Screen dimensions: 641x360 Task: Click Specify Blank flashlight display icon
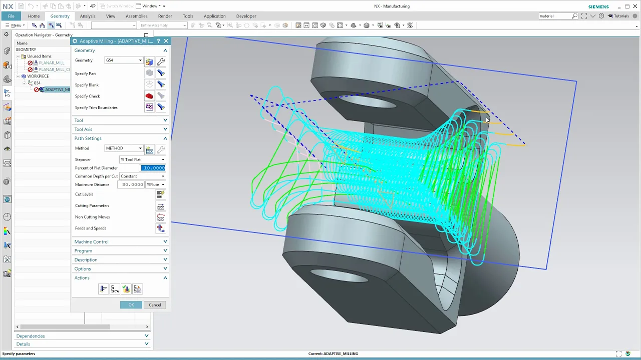pos(161,84)
